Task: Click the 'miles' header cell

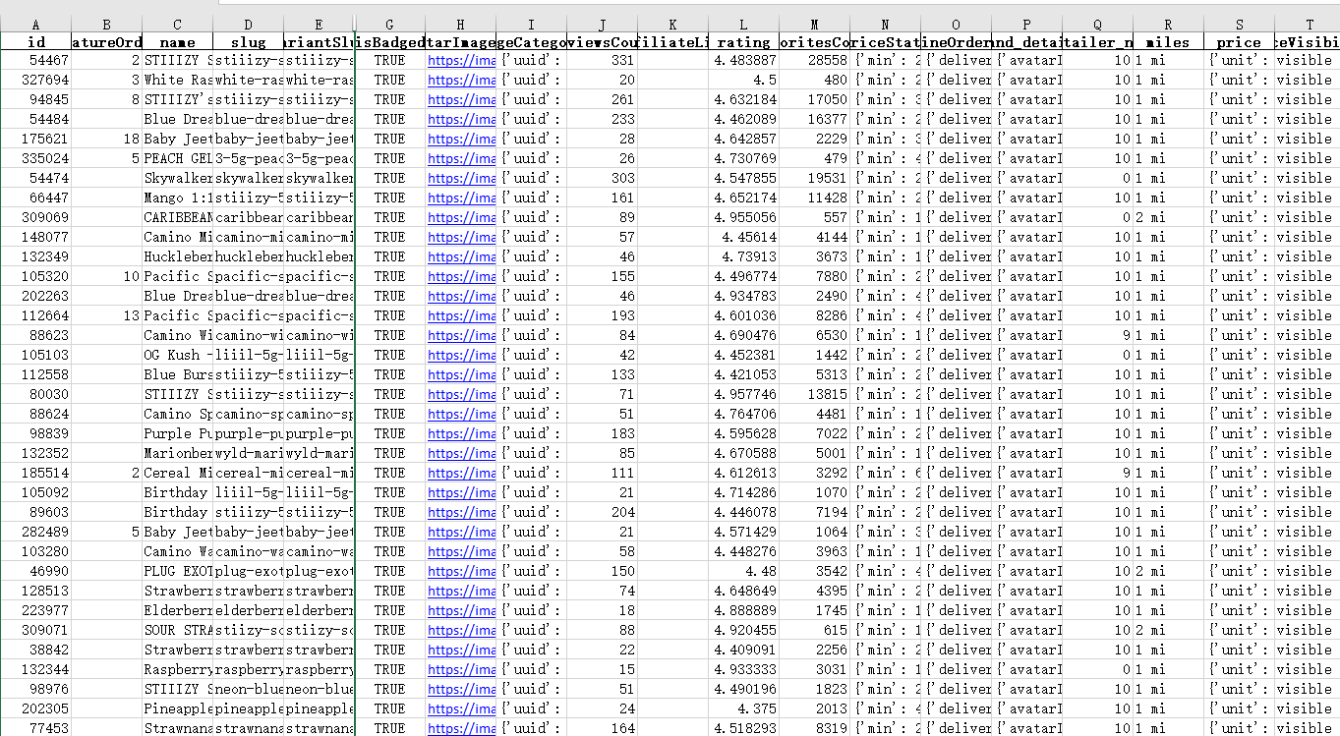Action: point(1168,42)
